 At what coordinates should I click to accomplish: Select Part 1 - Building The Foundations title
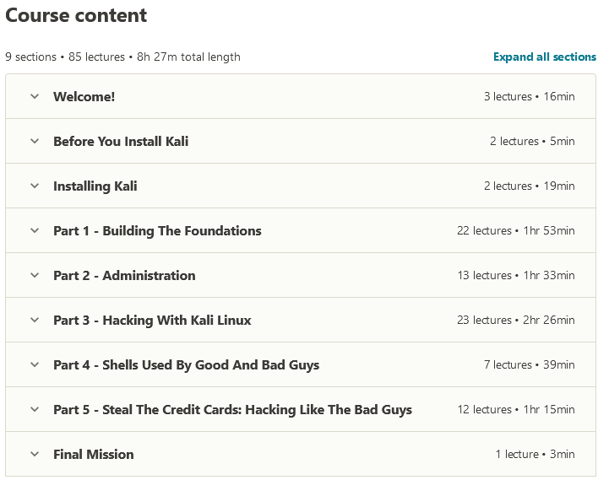click(x=157, y=230)
